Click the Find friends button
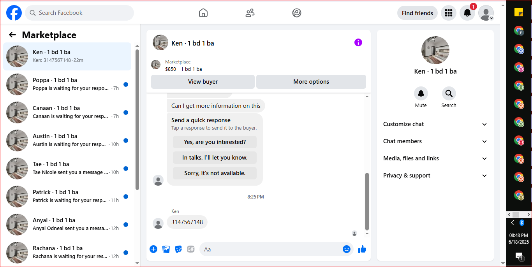Image resolution: width=532 pixels, height=267 pixels. pyautogui.click(x=417, y=13)
